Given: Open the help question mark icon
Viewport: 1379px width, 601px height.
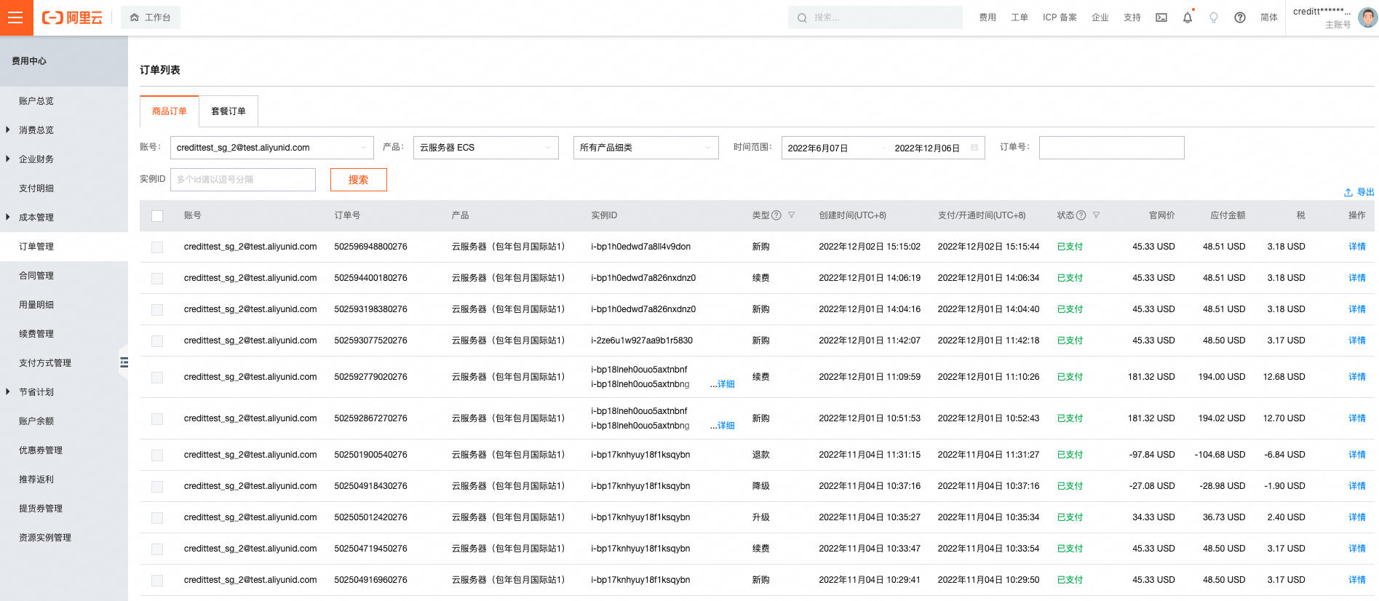Looking at the screenshot, I should (x=1240, y=17).
